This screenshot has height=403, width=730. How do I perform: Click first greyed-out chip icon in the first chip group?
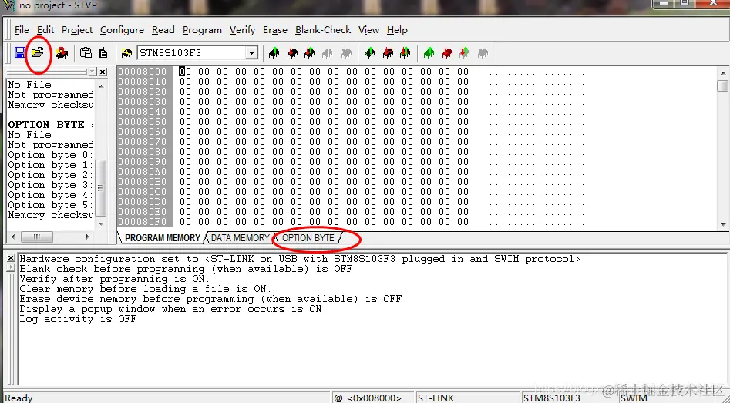328,53
